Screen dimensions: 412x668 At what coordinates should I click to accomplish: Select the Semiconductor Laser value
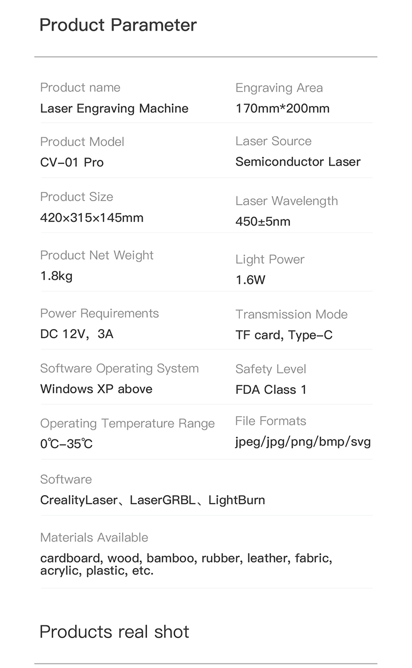pyautogui.click(x=298, y=162)
